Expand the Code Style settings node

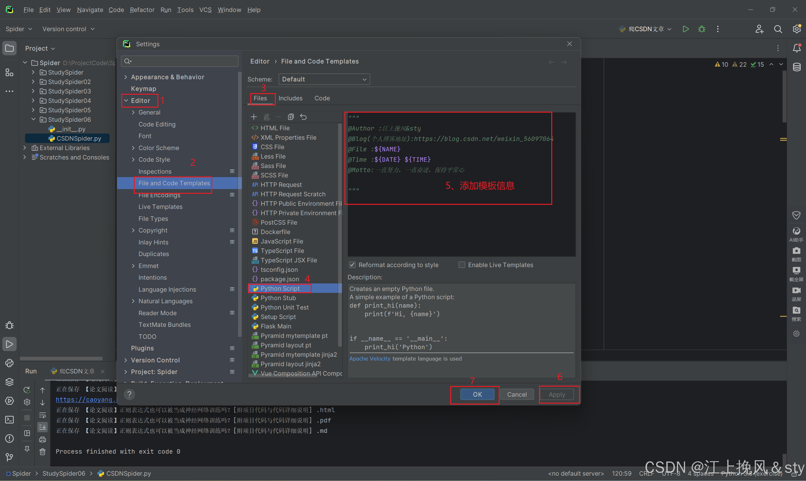coord(133,159)
